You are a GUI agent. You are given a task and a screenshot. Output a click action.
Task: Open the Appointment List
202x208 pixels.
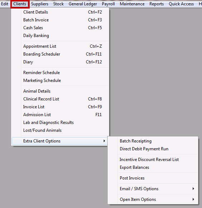[60, 46]
